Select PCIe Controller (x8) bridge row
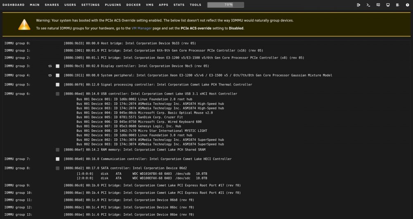 [x=184, y=58]
